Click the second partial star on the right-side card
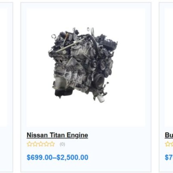The image size is (173, 173). click(x=172, y=144)
